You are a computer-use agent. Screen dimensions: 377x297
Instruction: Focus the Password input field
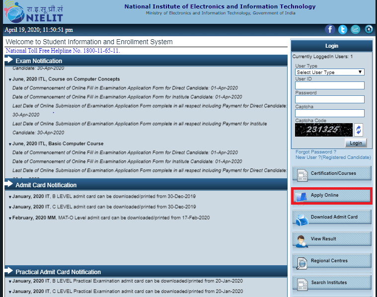pyautogui.click(x=330, y=99)
